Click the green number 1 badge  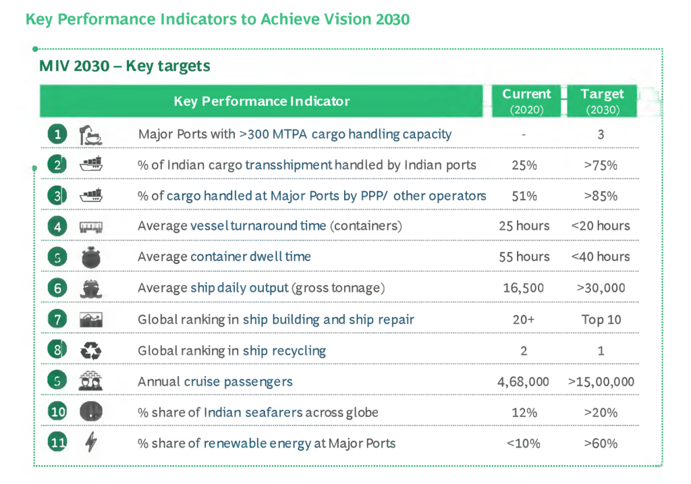[58, 134]
